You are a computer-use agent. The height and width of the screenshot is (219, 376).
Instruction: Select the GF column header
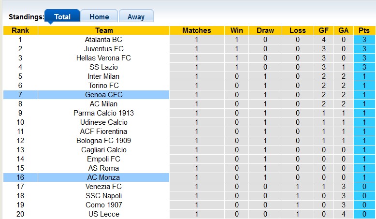pos(323,30)
